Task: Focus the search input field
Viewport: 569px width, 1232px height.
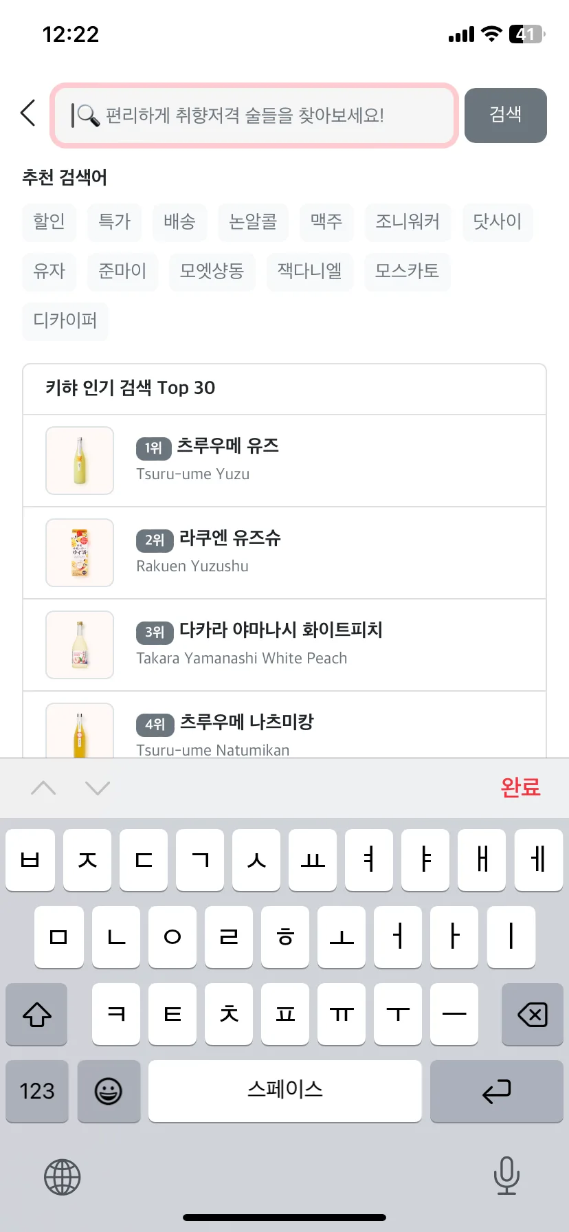Action: [254, 115]
